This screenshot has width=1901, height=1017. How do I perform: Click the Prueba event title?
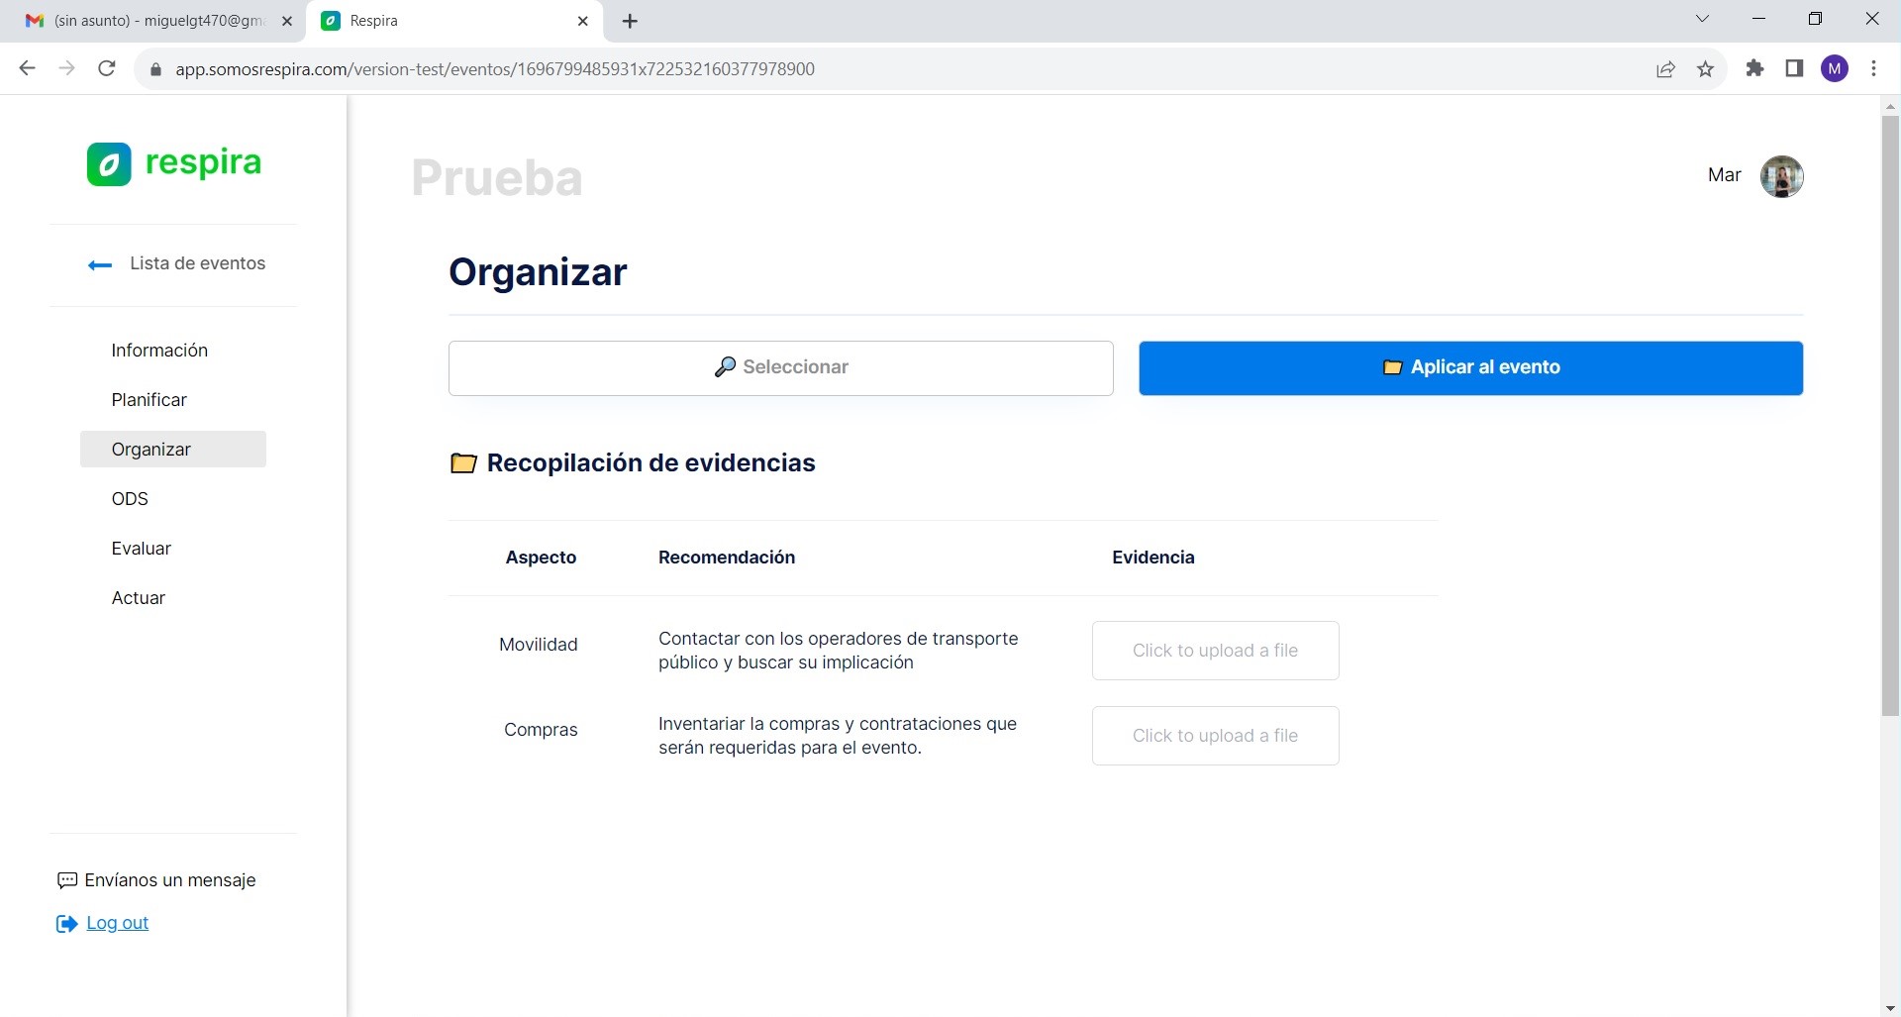[497, 178]
